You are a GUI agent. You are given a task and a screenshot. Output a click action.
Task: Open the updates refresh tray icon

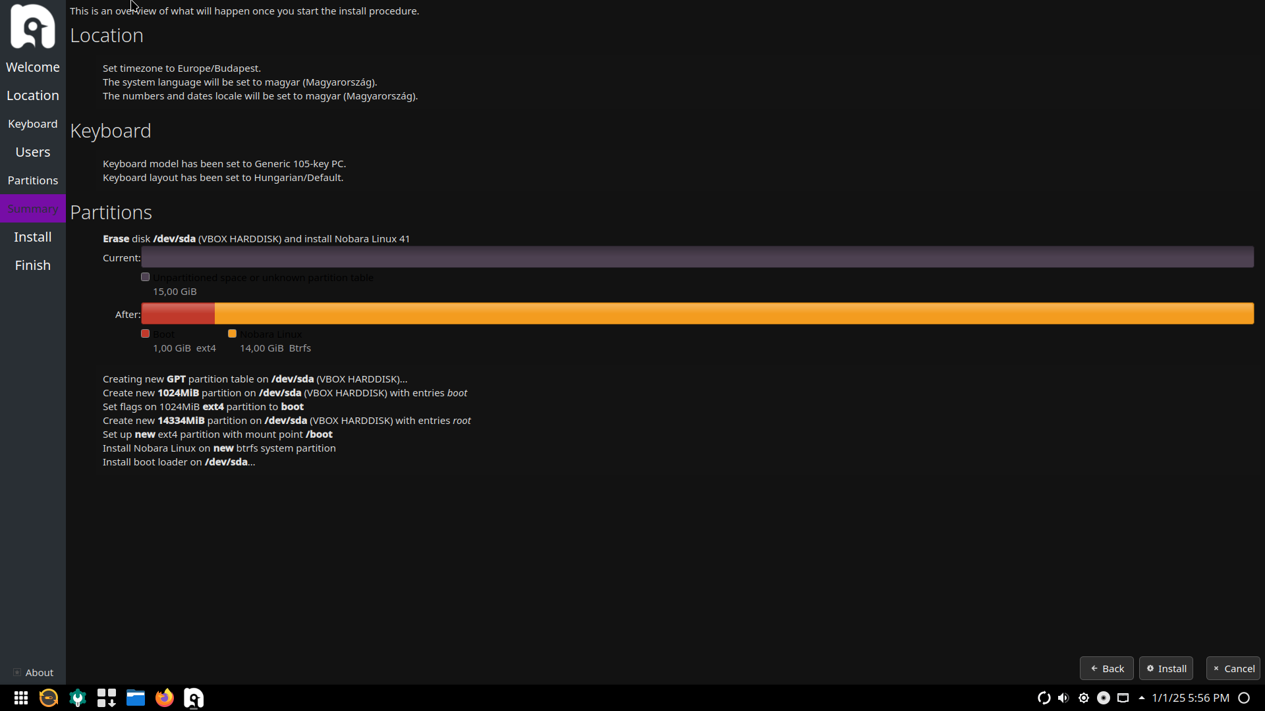[x=1044, y=698]
